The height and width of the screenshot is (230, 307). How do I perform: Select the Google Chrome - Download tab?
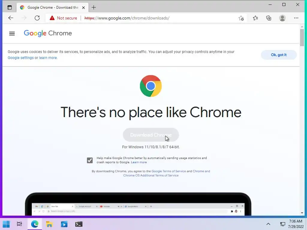[x=52, y=7]
